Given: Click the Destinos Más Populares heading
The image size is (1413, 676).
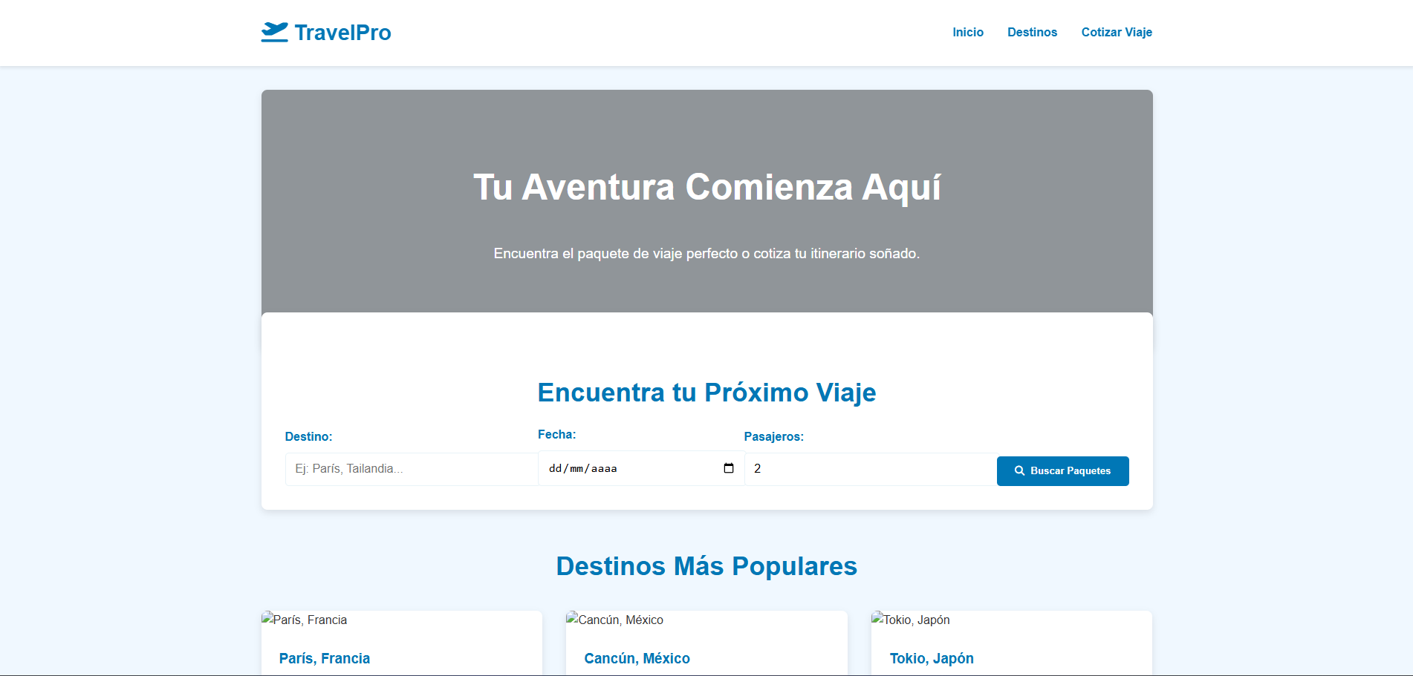Looking at the screenshot, I should (x=706, y=566).
